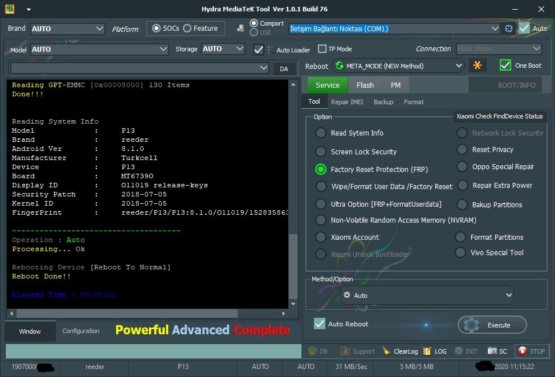This screenshot has height=377, width=555.
Task: Open the Storage dropdown
Action: 223,49
